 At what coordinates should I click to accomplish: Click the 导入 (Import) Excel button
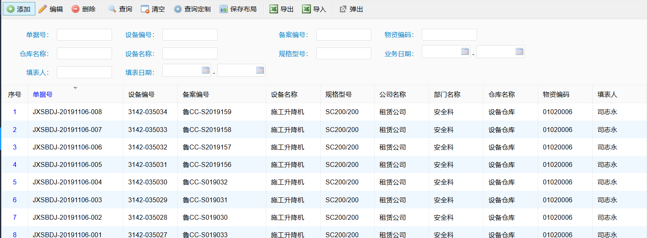pyautogui.click(x=314, y=9)
